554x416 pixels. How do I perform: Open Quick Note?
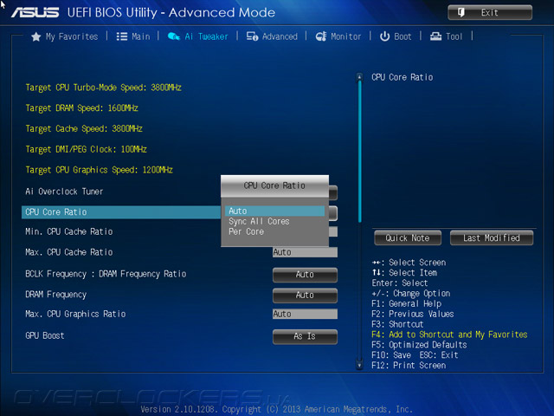pyautogui.click(x=408, y=238)
